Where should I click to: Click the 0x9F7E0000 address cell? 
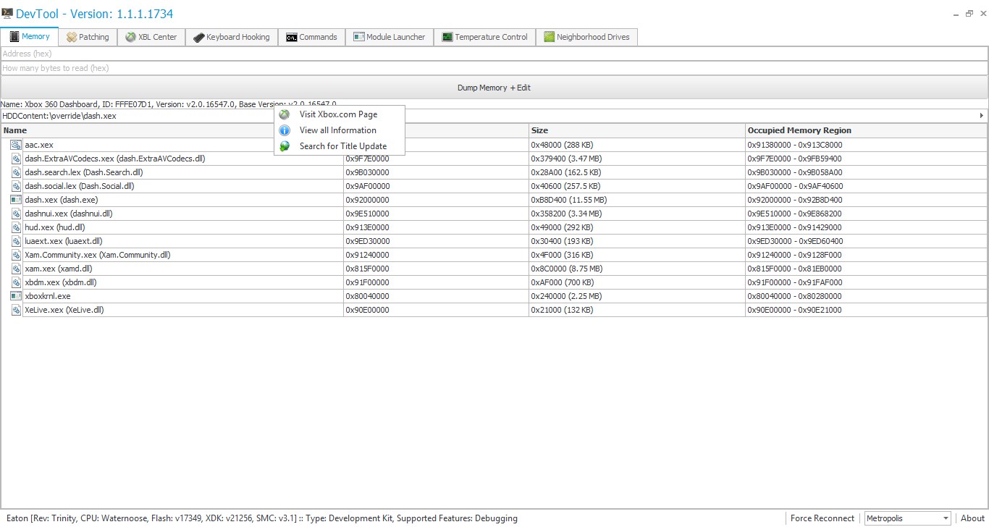(x=437, y=159)
